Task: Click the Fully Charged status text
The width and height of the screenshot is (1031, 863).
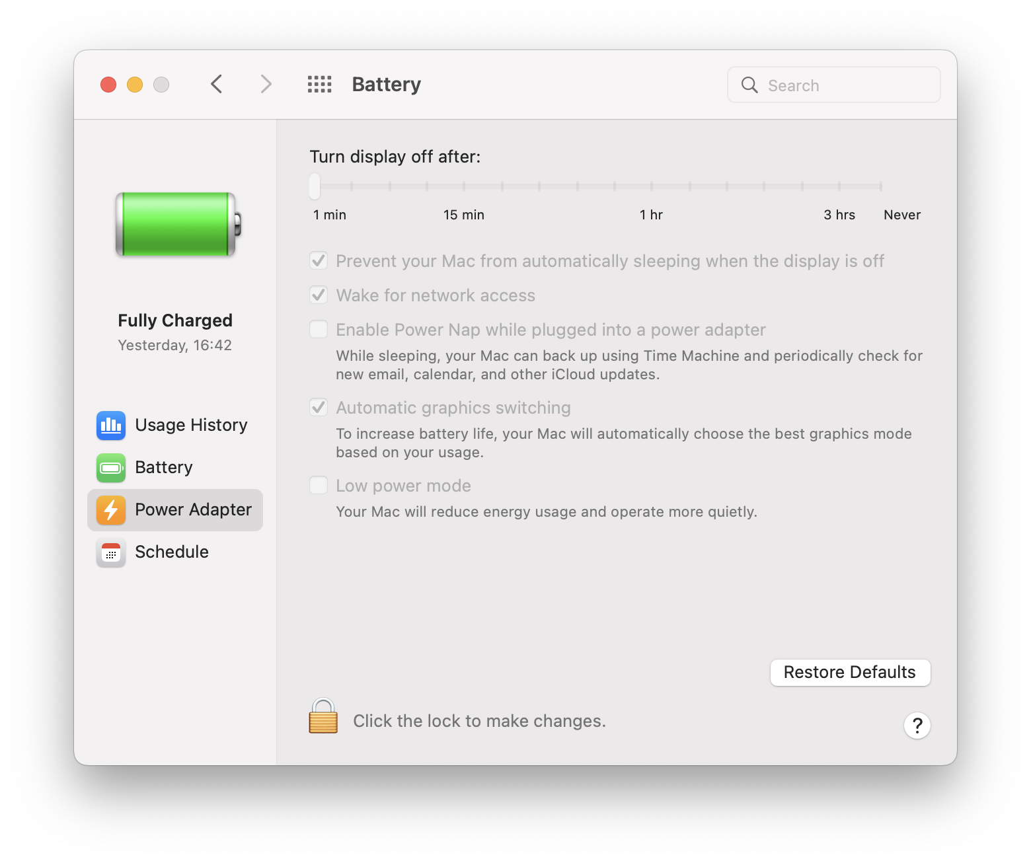Action: pos(175,320)
